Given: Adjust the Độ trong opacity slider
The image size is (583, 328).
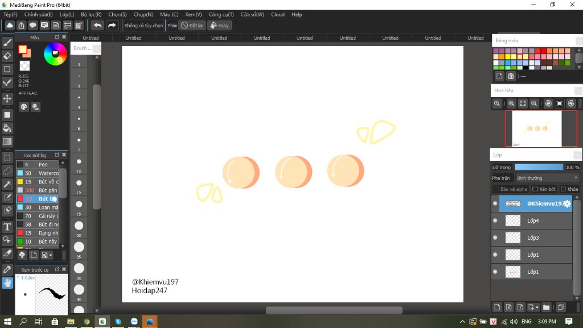Looking at the screenshot, I should coord(539,167).
